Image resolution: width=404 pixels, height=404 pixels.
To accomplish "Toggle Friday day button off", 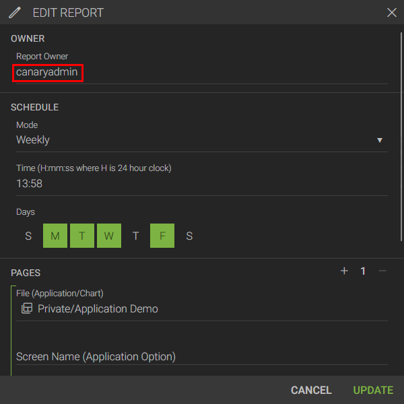I will point(163,236).
